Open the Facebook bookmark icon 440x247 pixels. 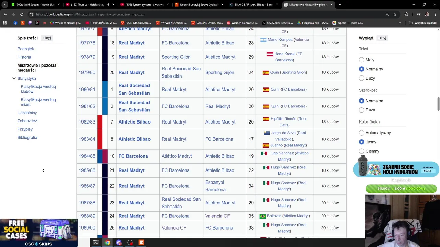15,23
